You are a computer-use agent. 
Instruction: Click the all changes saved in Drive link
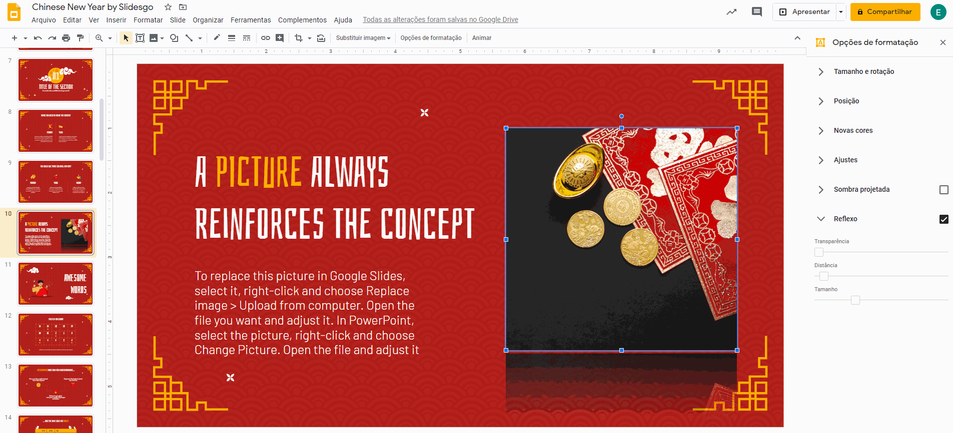[x=440, y=20]
